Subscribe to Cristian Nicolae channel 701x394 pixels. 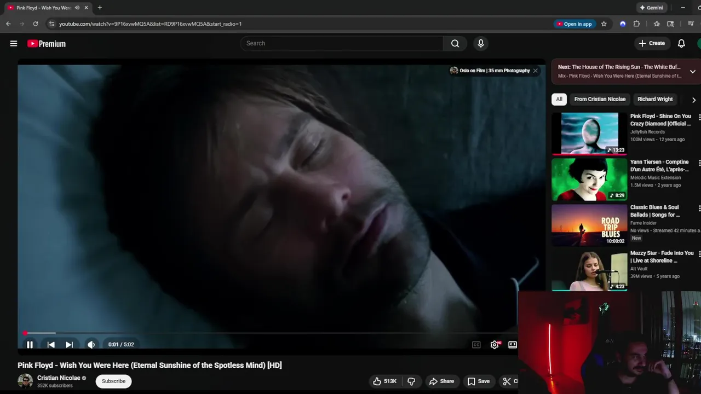[114, 381]
